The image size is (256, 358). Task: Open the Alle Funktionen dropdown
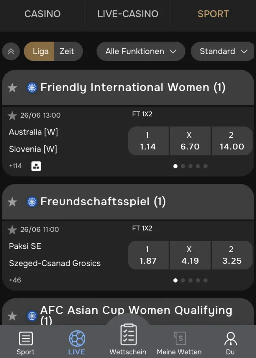pos(141,51)
